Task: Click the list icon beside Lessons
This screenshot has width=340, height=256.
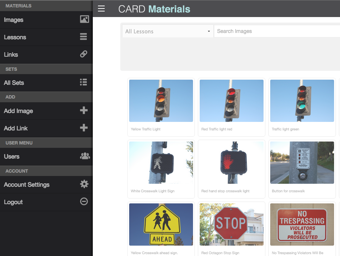Action: click(84, 37)
